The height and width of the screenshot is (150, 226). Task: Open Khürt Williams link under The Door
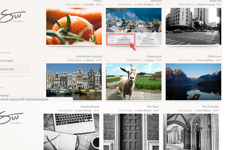coord(144,111)
